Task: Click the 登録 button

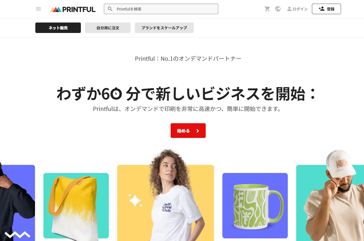Action: 326,9
